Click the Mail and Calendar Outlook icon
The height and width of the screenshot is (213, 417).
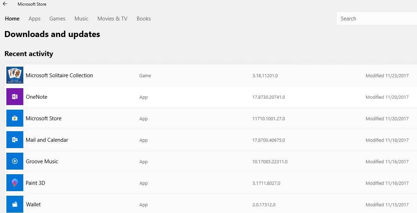tap(15, 140)
